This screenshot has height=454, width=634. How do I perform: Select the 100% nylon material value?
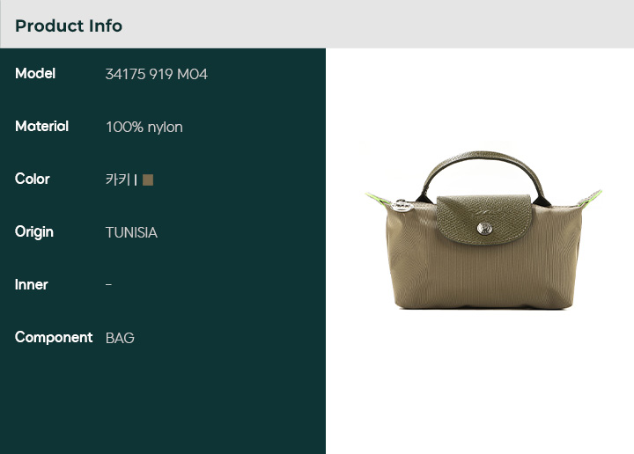click(x=144, y=127)
